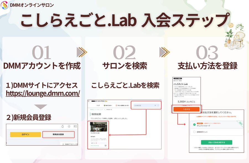Click the トップ navigation tab
The image size is (249, 163).
tap(98, 106)
